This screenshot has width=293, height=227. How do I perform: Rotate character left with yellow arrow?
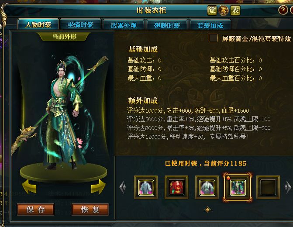(29, 186)
